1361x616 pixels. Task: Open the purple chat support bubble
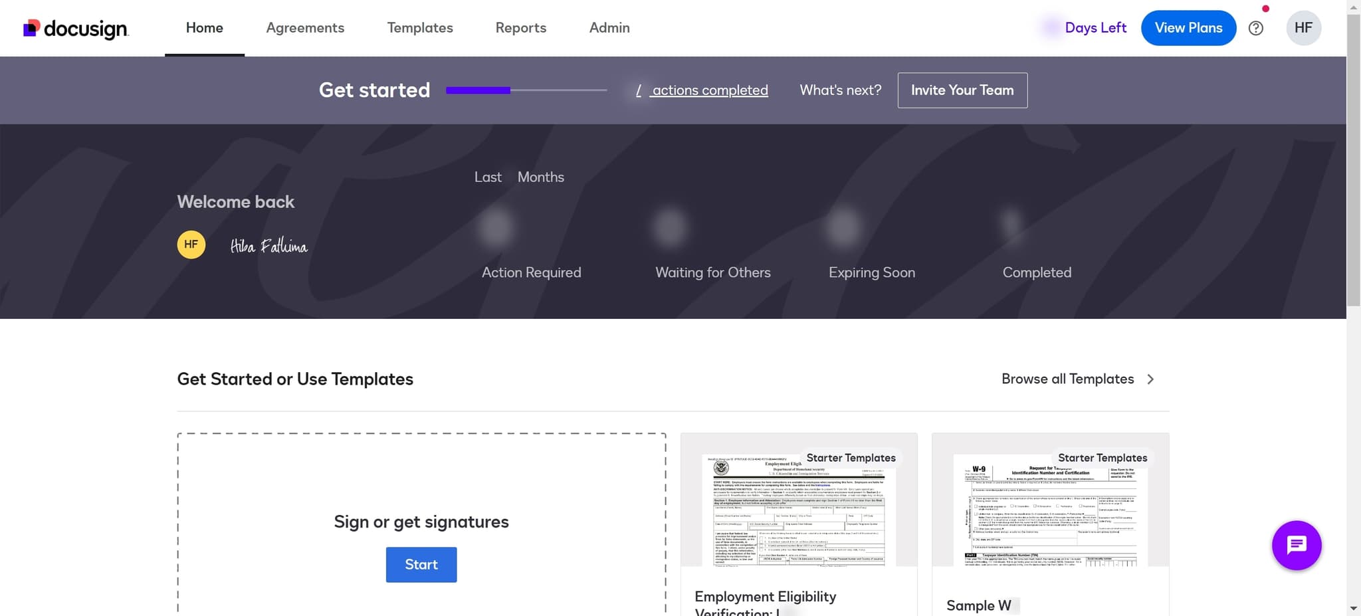point(1296,545)
